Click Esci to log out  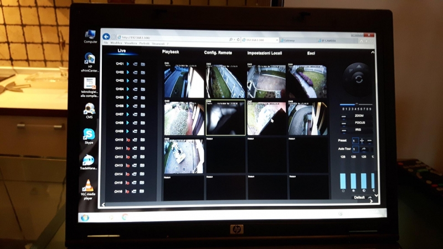311,53
